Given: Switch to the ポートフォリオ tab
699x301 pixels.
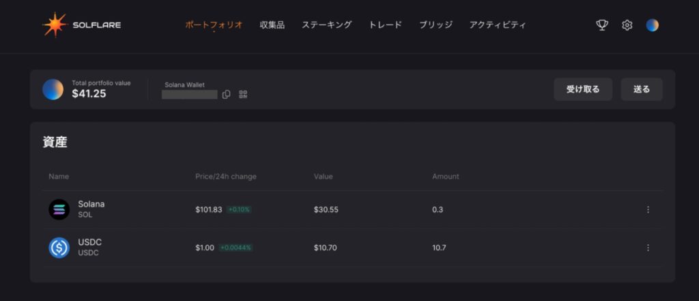Looking at the screenshot, I should pyautogui.click(x=214, y=25).
